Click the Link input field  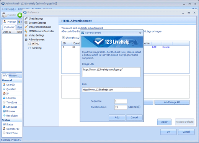tap(111, 90)
